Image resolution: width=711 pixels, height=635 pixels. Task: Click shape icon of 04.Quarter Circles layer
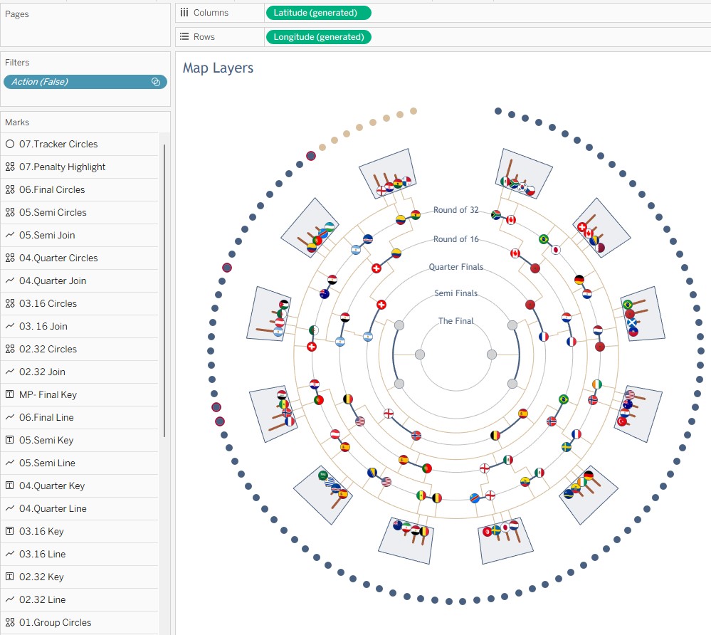point(10,258)
